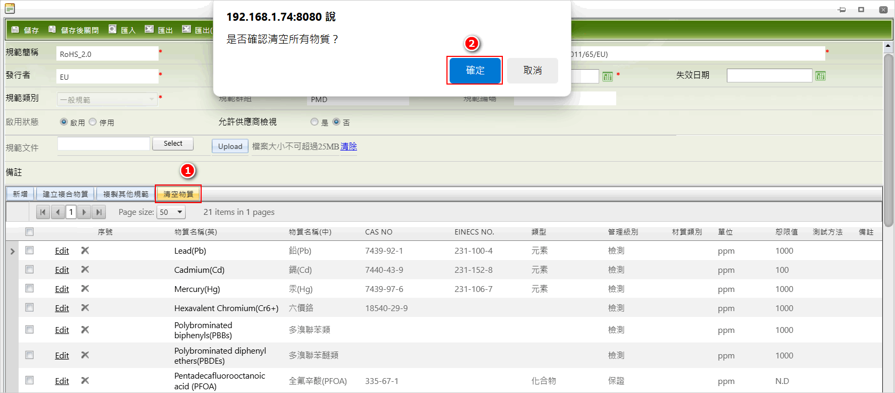Delete the Hexavalent Chromium row with X icon

click(85, 308)
